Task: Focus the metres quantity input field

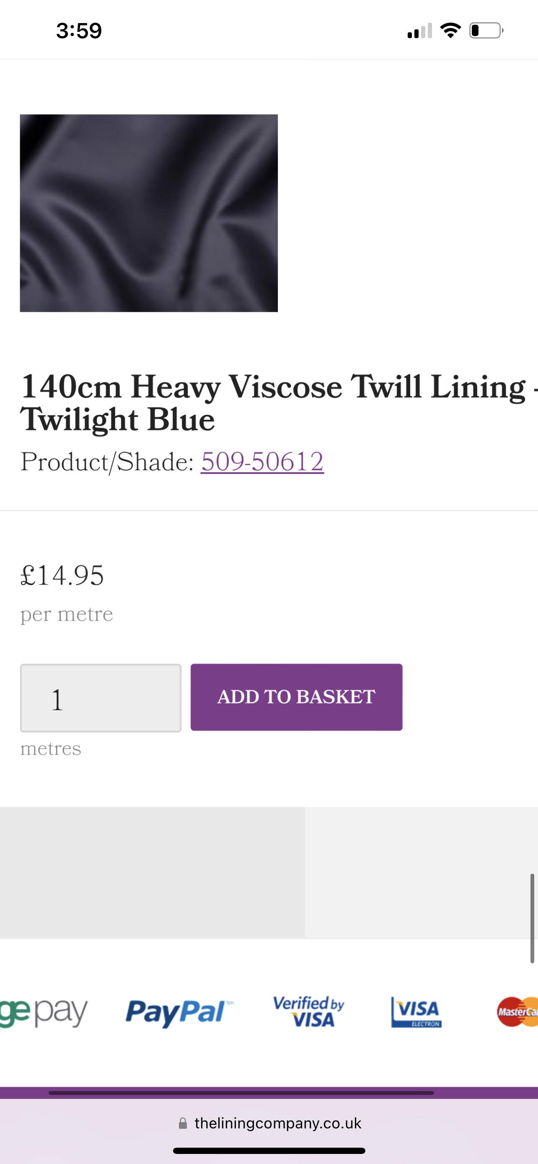Action: (101, 698)
